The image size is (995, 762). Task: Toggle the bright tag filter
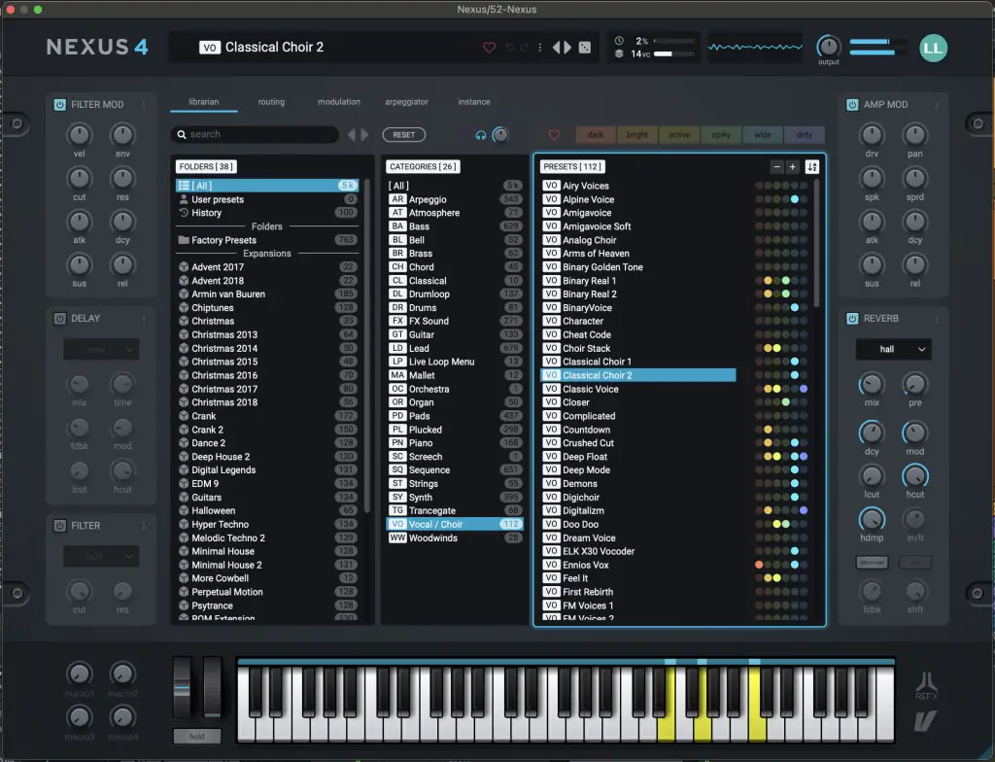(x=637, y=135)
